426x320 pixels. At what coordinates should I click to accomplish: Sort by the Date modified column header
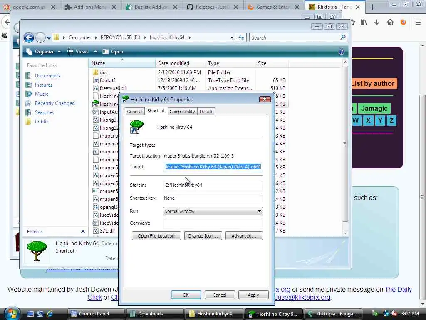[x=181, y=63]
